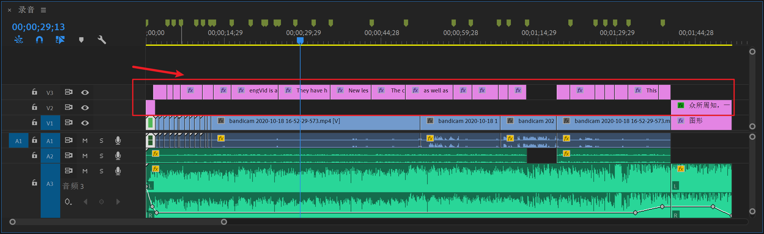The width and height of the screenshot is (764, 234).
Task: Open the 录音 panel menu icon
Action: tap(43, 10)
